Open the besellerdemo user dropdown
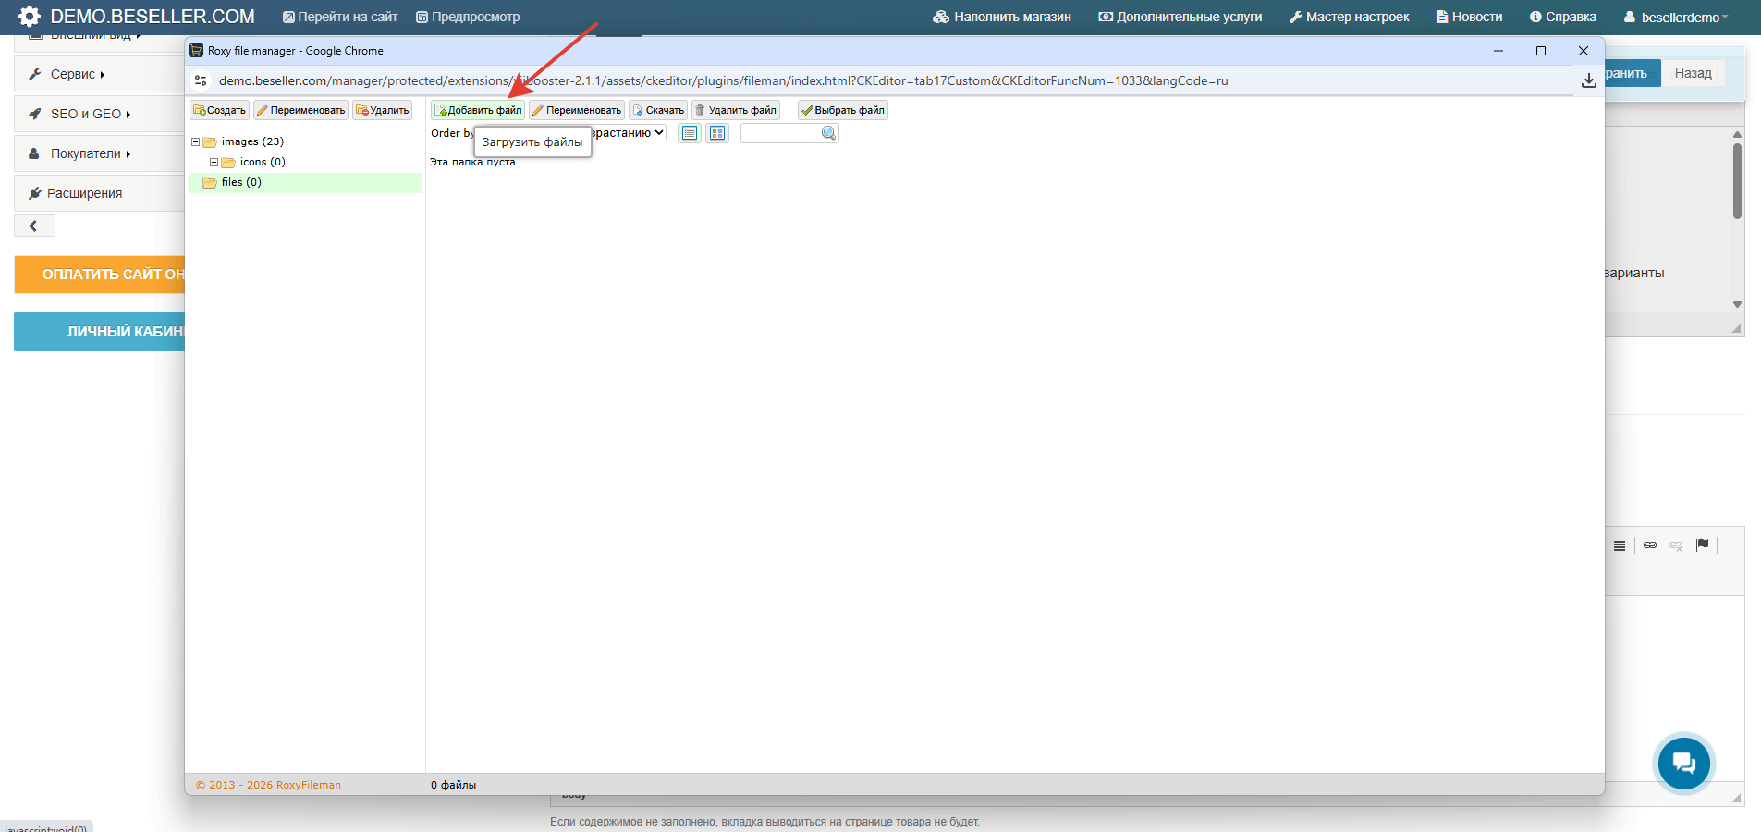The height and width of the screenshot is (832, 1761). 1676,17
